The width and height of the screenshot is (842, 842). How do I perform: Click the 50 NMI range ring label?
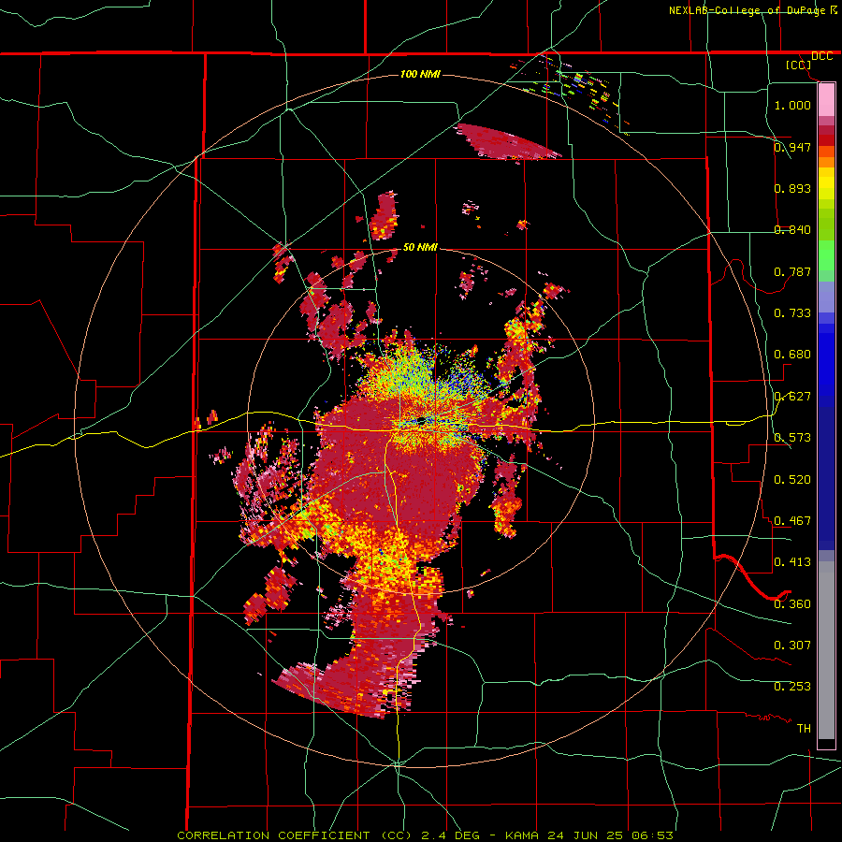point(420,247)
